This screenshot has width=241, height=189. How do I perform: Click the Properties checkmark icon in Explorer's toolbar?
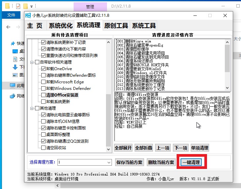point(18,6)
